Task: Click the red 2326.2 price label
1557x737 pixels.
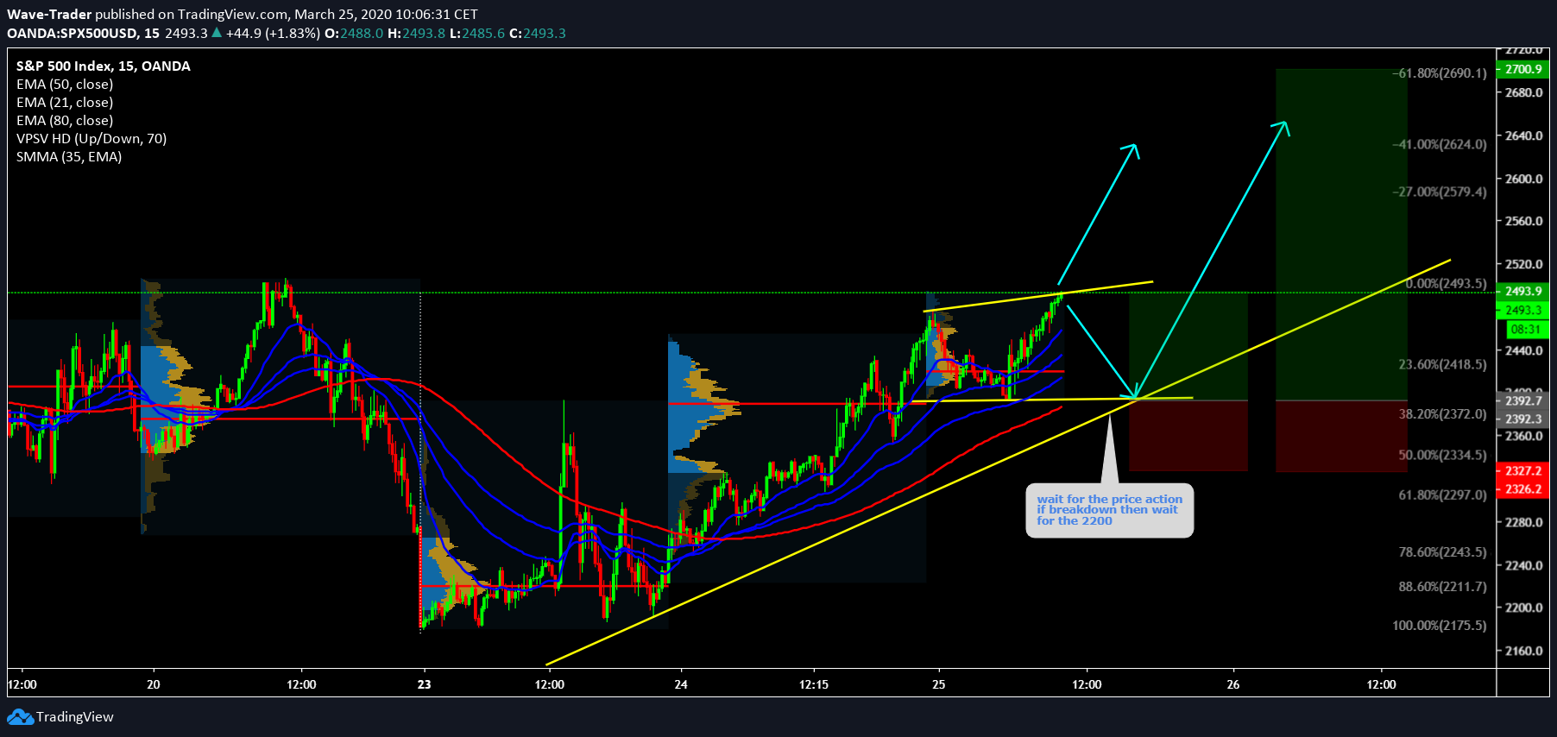Action: [1522, 488]
